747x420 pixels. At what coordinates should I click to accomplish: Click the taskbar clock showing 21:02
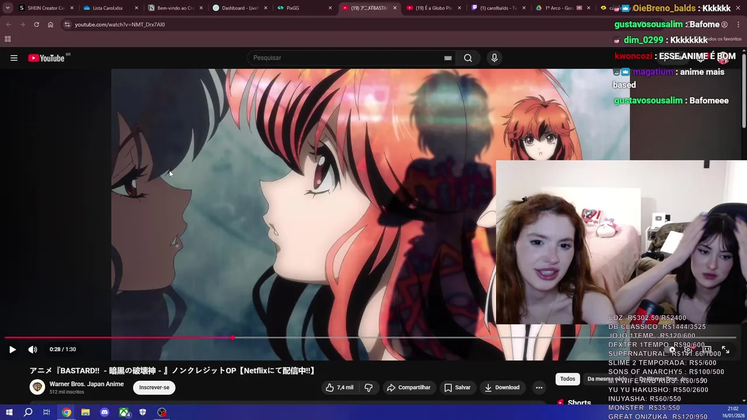(x=733, y=409)
